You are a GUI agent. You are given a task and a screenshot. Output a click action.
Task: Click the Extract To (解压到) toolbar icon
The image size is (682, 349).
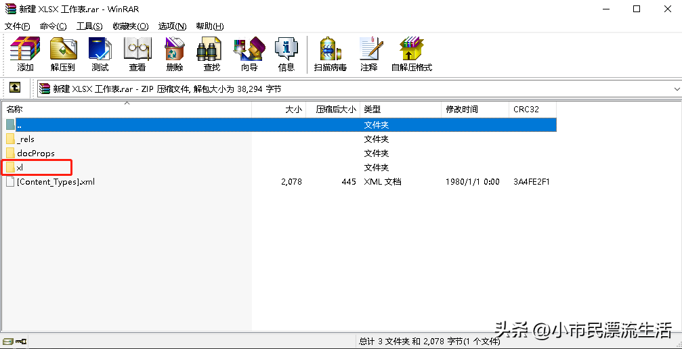pos(63,54)
